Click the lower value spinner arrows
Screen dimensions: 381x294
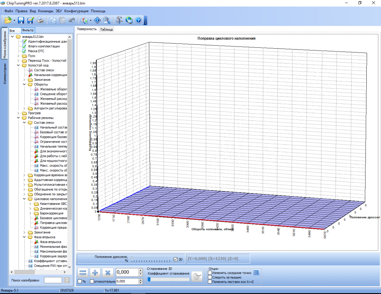(141, 281)
